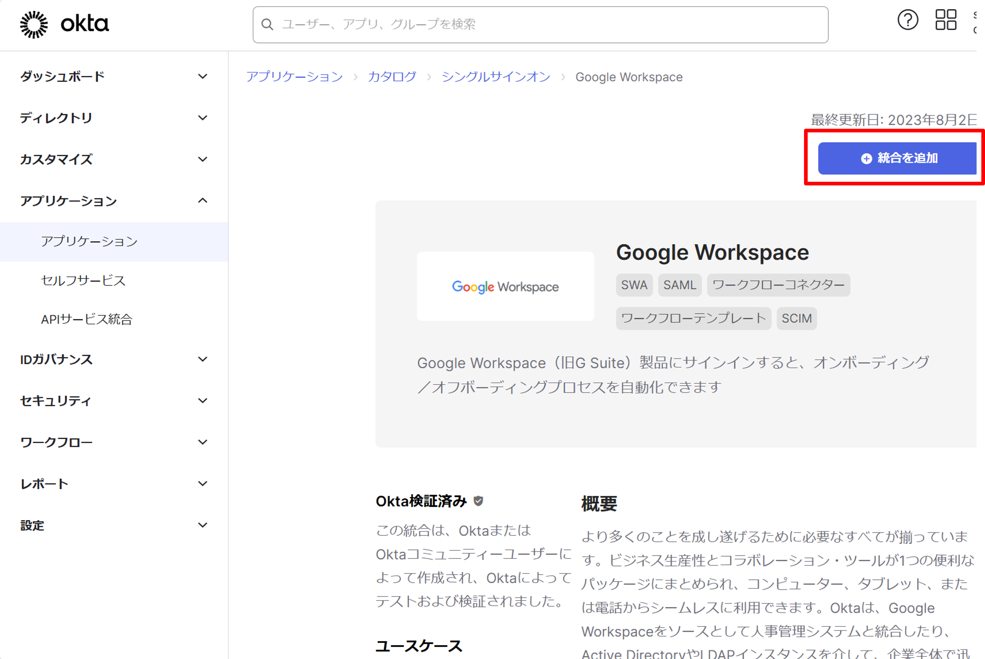Focus the user, app, group search field
985x659 pixels.
point(540,25)
